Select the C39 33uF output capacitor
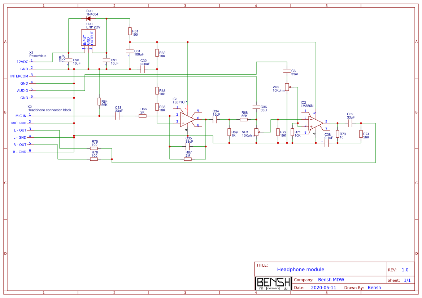The width and height of the screenshot is (422, 298). click(349, 123)
